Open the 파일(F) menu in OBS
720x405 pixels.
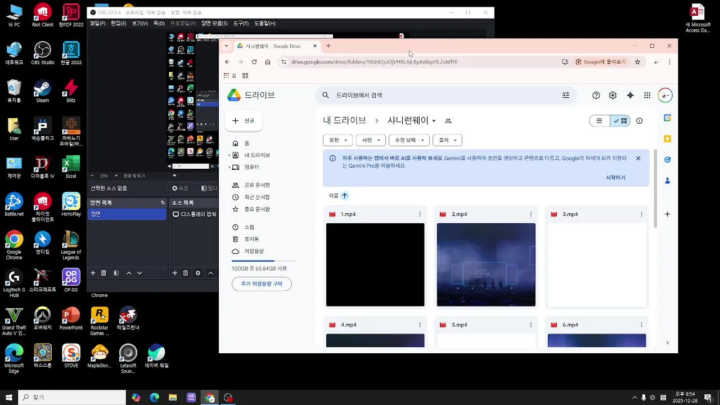[x=98, y=24]
